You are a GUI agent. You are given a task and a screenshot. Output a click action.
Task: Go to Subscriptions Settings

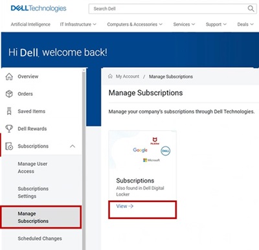click(33, 192)
